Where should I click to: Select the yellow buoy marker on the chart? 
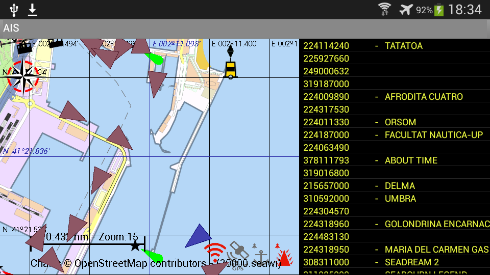231,63
